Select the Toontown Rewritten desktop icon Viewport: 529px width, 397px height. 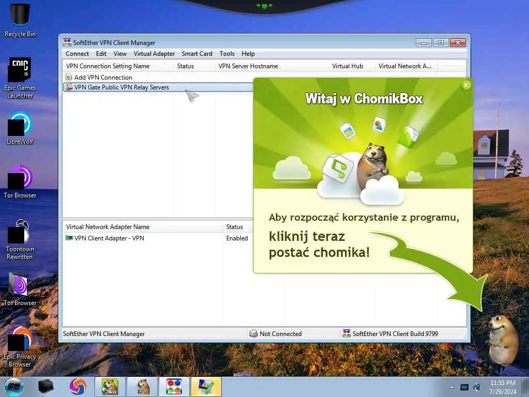pos(20,240)
